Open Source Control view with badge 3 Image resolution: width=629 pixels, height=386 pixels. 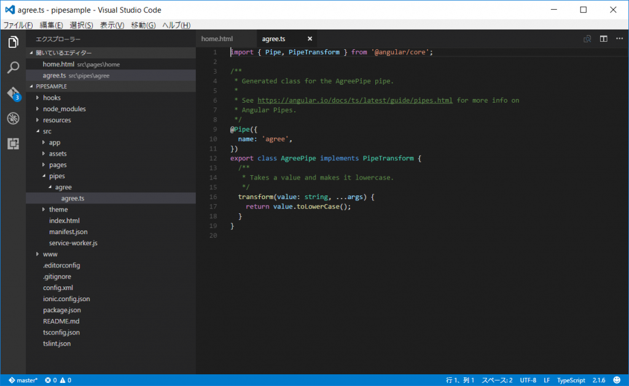point(13,93)
